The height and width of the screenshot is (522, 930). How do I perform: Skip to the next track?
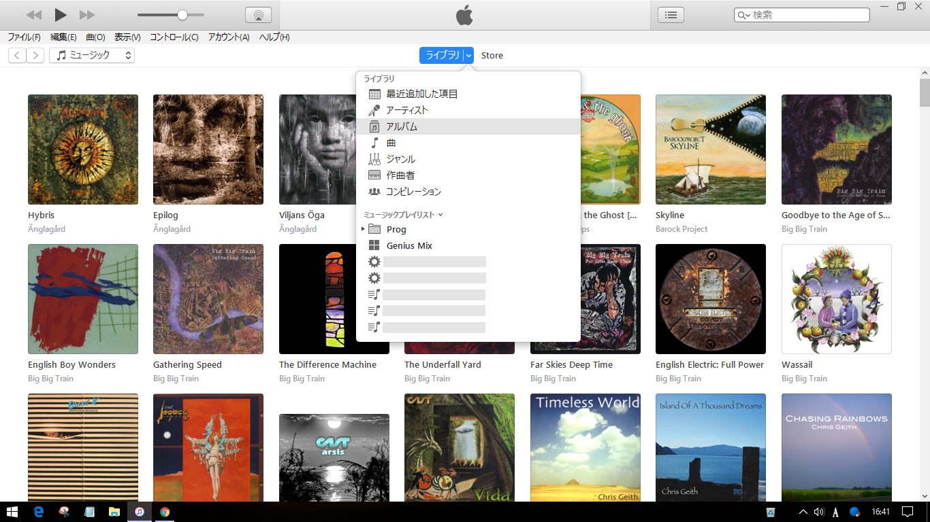coord(87,15)
